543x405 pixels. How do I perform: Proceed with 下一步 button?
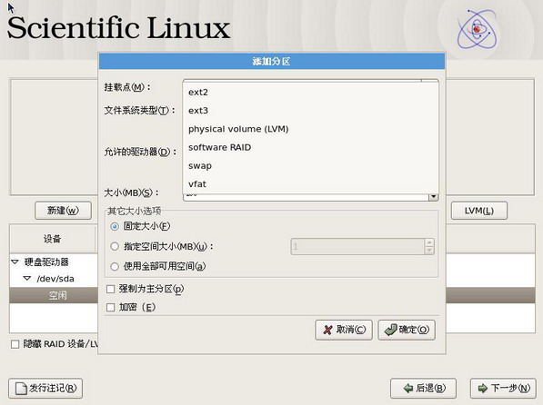click(503, 388)
